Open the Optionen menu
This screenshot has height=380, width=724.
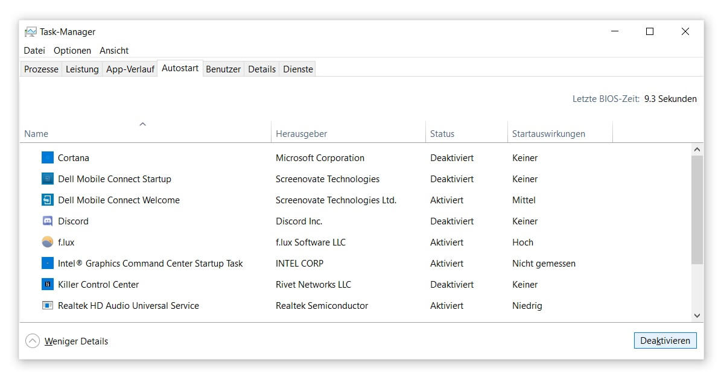(72, 51)
